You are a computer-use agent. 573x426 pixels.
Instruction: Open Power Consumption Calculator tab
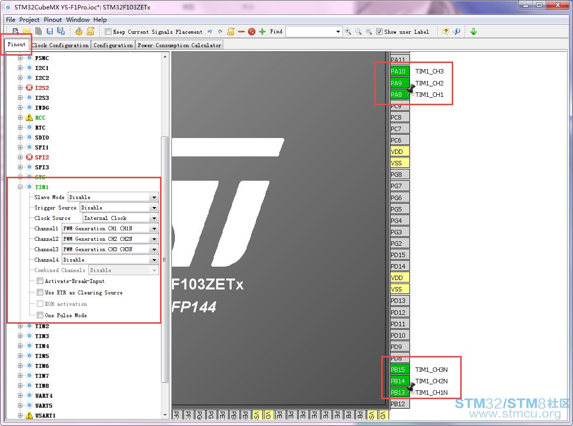(x=179, y=45)
